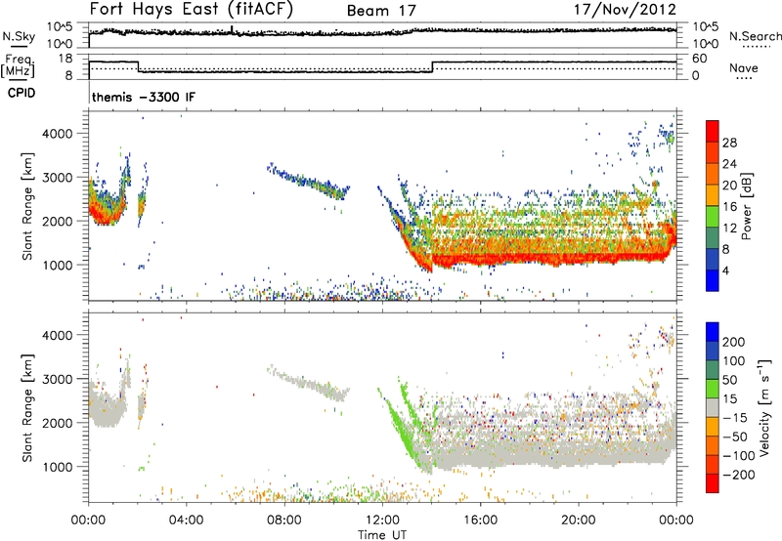
Task: Click the dark blue 4–8 dB power band
Action: [x=713, y=259]
